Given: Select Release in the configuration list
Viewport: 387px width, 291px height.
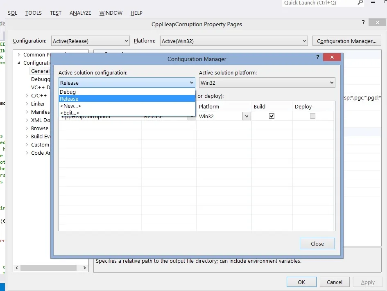Looking at the screenshot, I should click(127, 99).
